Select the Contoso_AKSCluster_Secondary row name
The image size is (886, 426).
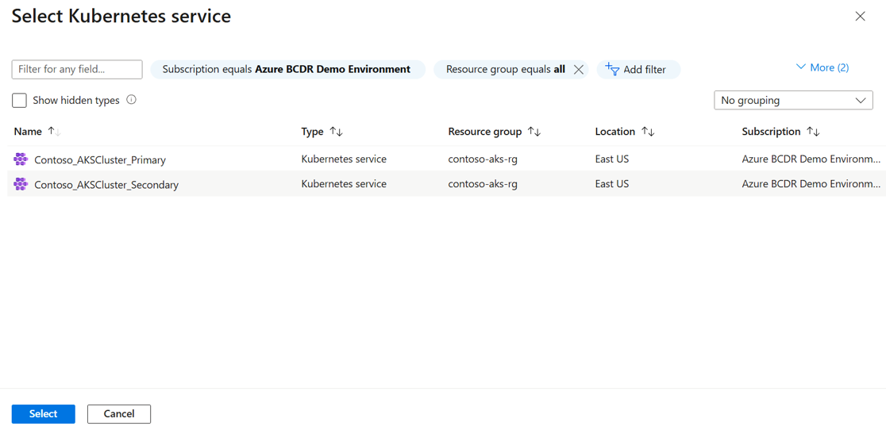(x=106, y=185)
